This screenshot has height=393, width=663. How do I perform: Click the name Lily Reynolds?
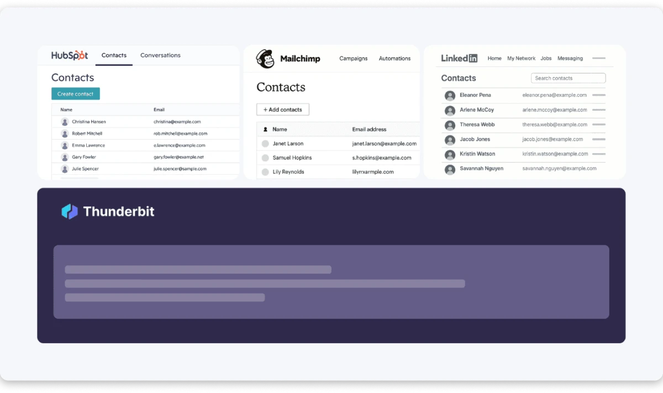tap(288, 172)
